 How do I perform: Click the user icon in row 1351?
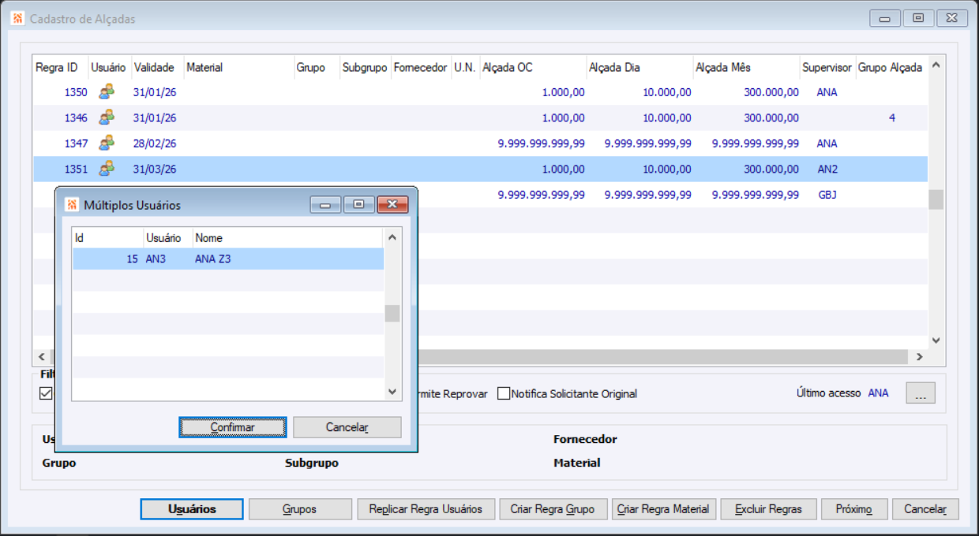pos(106,169)
